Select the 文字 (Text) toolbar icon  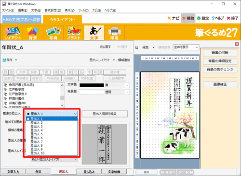tap(94, 33)
